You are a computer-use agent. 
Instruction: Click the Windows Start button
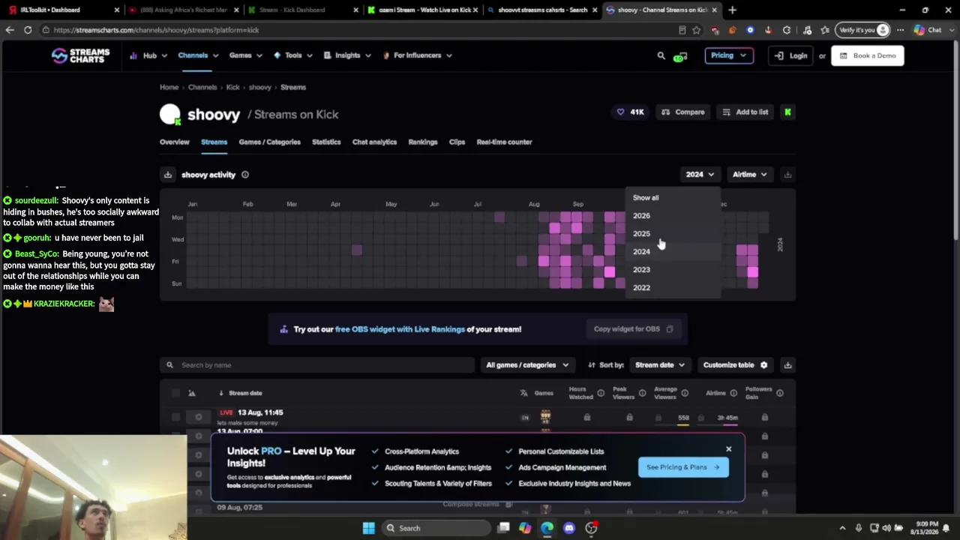click(x=368, y=528)
